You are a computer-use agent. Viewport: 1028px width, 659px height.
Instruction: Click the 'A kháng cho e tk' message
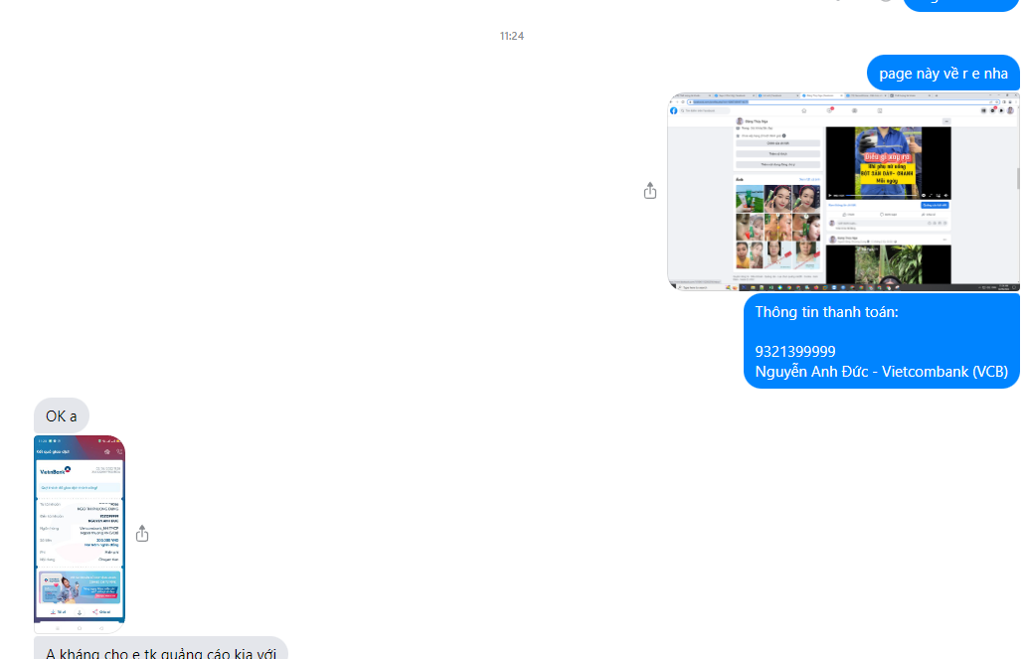[x=160, y=651]
